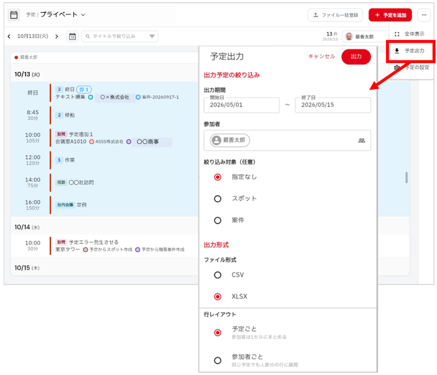Open the date picker calendar icon
Viewport: 437px width, 375px height.
73,37
